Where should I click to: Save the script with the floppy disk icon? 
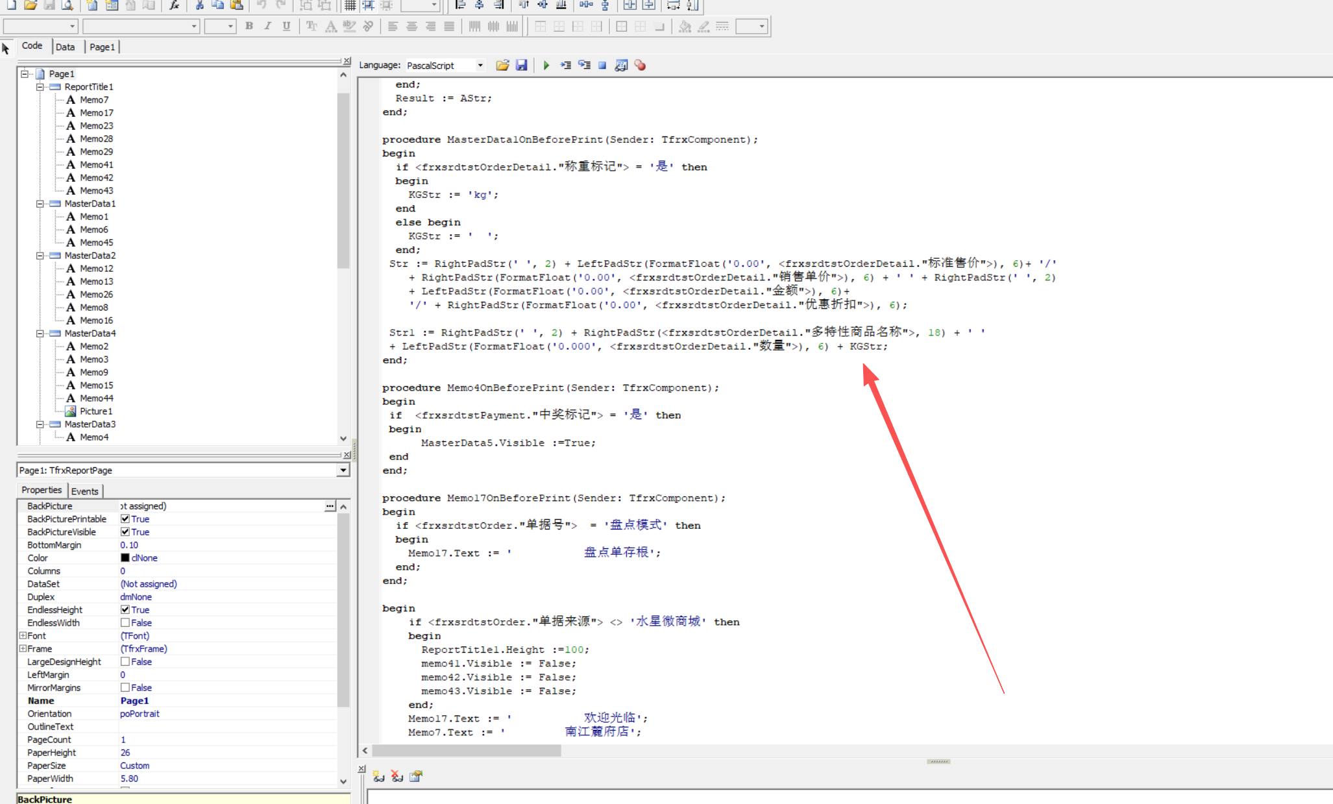pyautogui.click(x=521, y=66)
